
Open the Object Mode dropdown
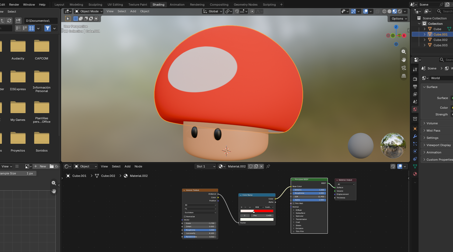pos(89,11)
